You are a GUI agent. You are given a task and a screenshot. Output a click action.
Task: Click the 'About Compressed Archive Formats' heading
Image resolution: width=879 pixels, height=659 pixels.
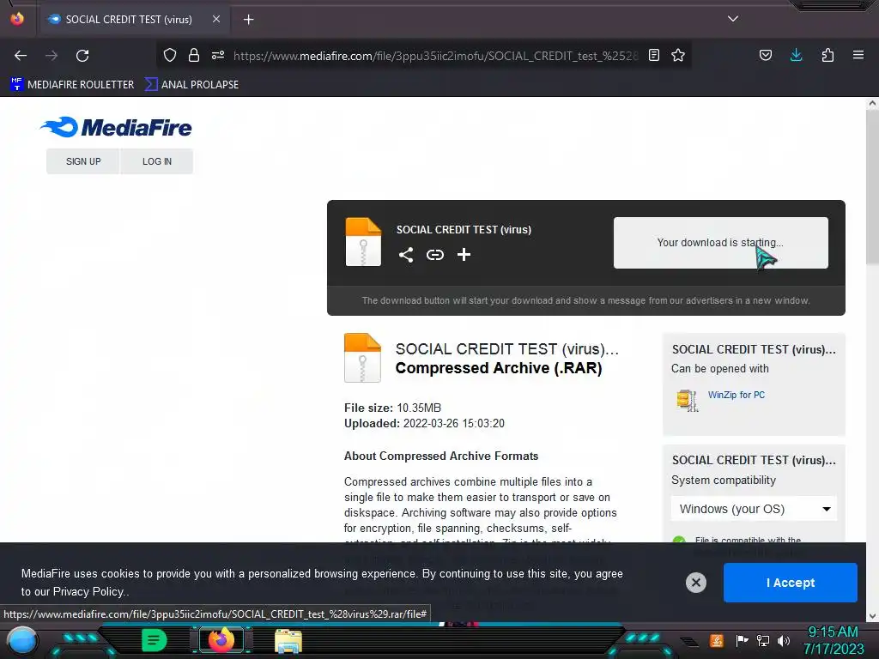[441, 456]
